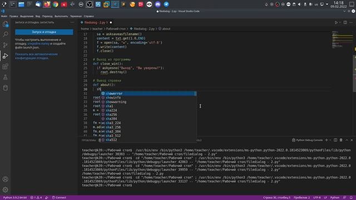Open Discord from the taskbar
This screenshot has height=200, width=356.
click(x=158, y=4)
